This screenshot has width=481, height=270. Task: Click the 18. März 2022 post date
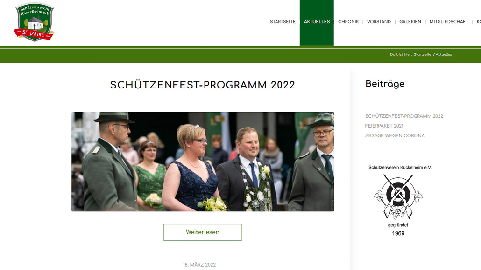pyautogui.click(x=199, y=265)
